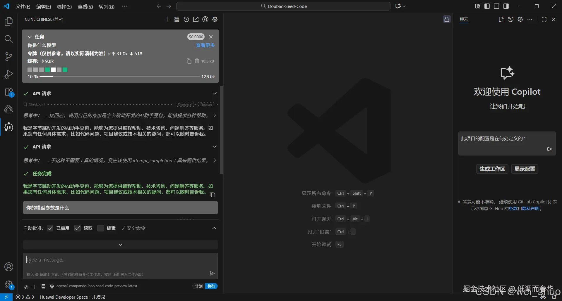
Task: View Cline task history
Action: 186,19
